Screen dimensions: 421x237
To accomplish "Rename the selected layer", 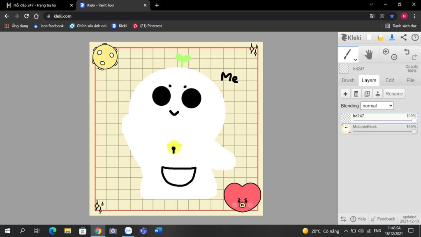I will click(x=394, y=94).
